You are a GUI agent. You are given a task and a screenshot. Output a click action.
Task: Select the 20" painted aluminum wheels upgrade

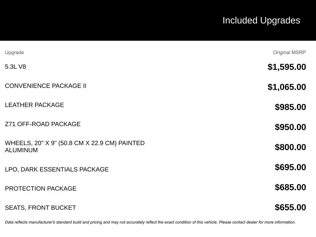[75, 147]
